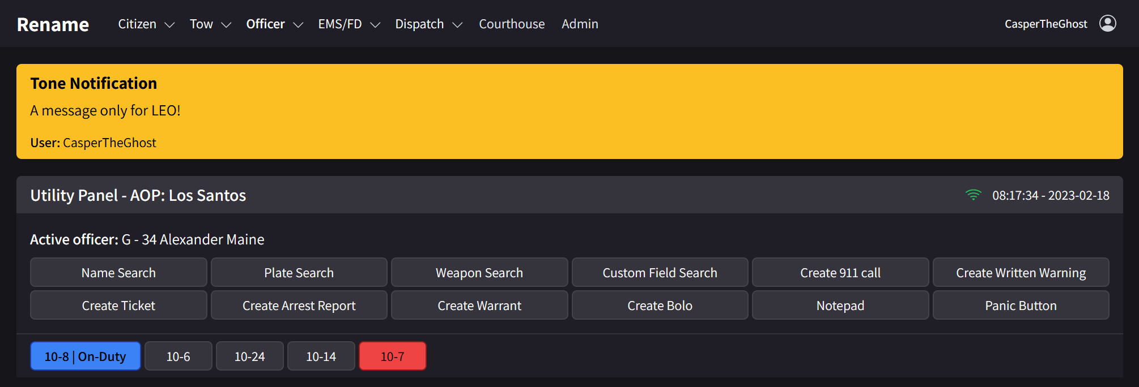Click the user profile avatar icon

pos(1107,23)
